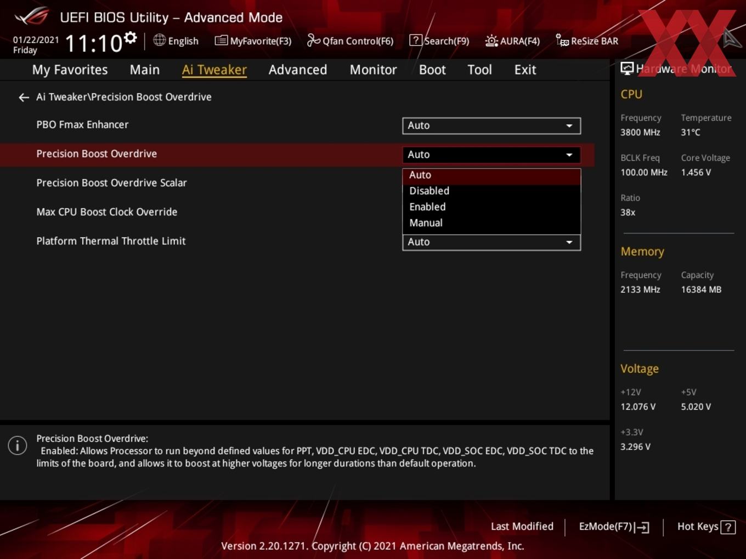The width and height of the screenshot is (746, 559).
Task: Select the PBO Fmax Enhancer row
Action: pyautogui.click(x=296, y=125)
